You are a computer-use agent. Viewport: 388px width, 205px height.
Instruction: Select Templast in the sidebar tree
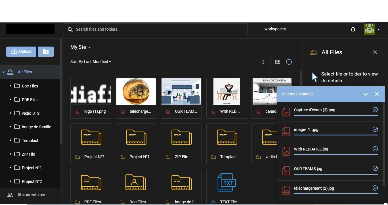[x=30, y=141]
